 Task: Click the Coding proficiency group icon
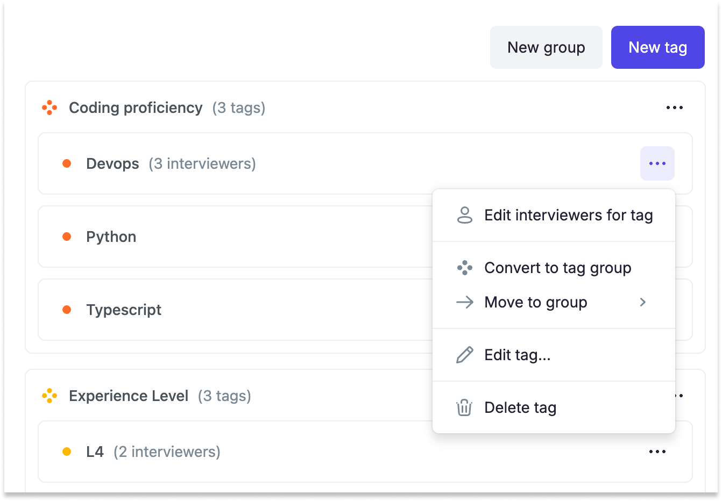coord(49,108)
